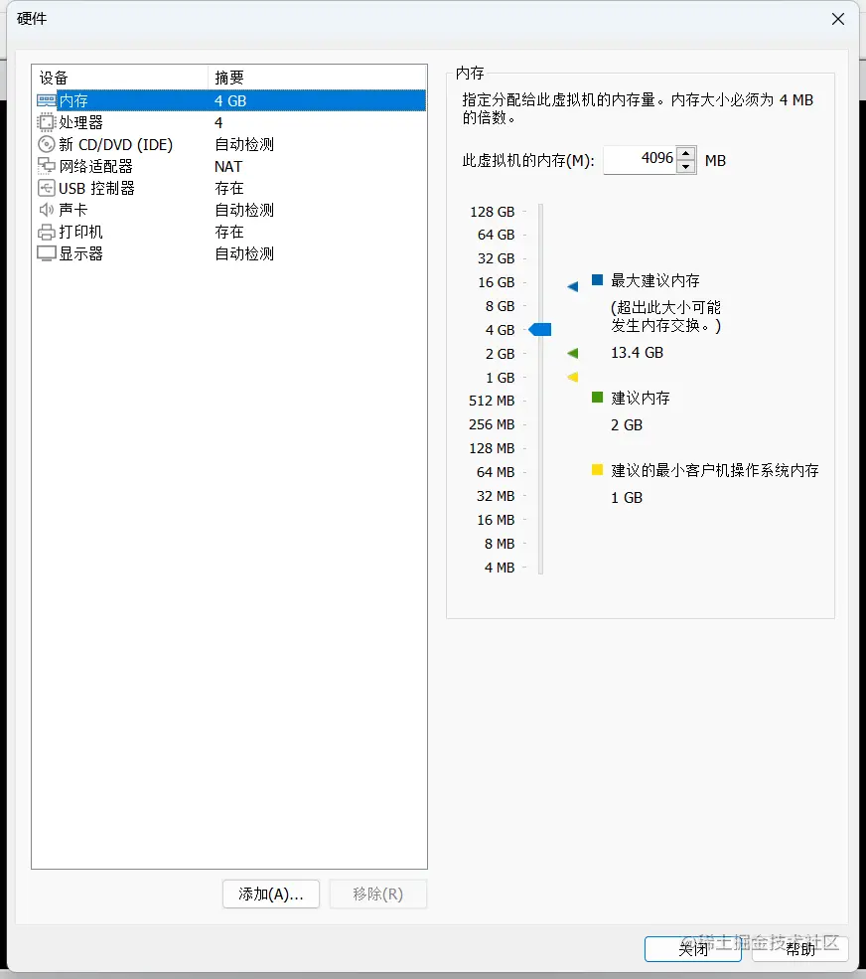
Task: Close the 硬件 dialog with the X
Action: pos(838,19)
